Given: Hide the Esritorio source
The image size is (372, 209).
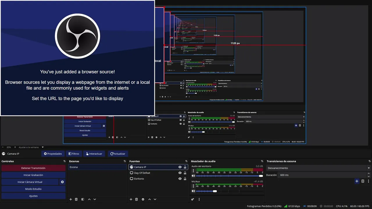Looking at the screenshot, I should click(x=180, y=179).
